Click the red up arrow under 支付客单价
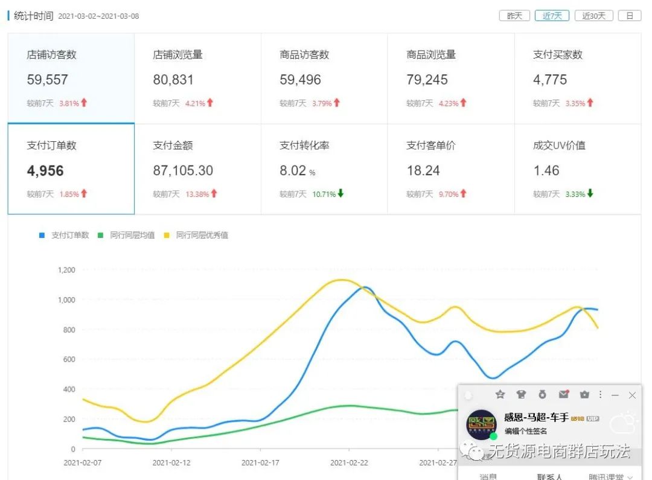The height and width of the screenshot is (480, 652). (463, 193)
